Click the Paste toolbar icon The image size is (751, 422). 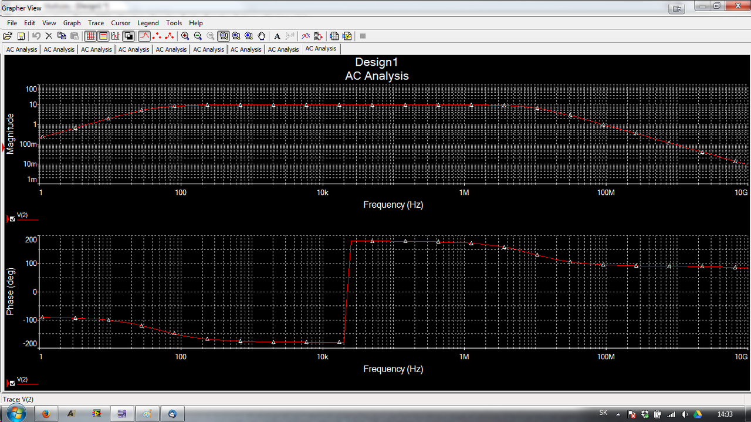(x=74, y=36)
